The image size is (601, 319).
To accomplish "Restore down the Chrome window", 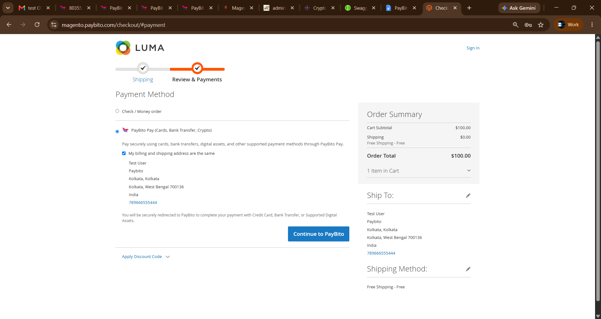I will 574,8.
